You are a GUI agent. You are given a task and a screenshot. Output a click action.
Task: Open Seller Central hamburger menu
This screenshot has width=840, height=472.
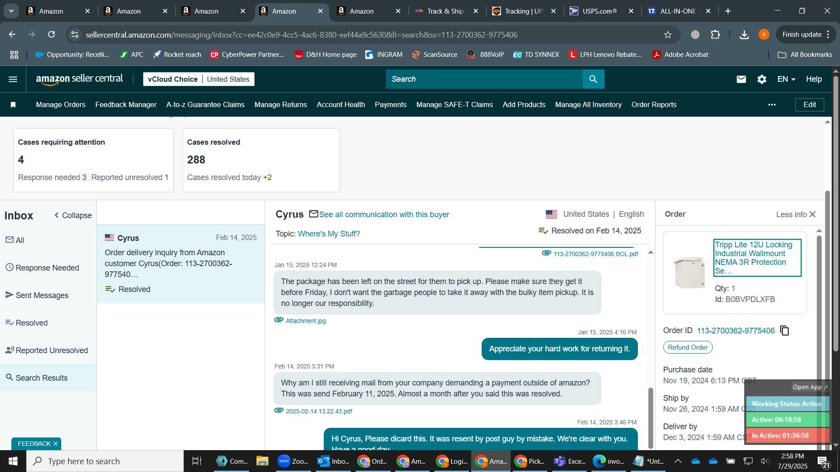13,79
